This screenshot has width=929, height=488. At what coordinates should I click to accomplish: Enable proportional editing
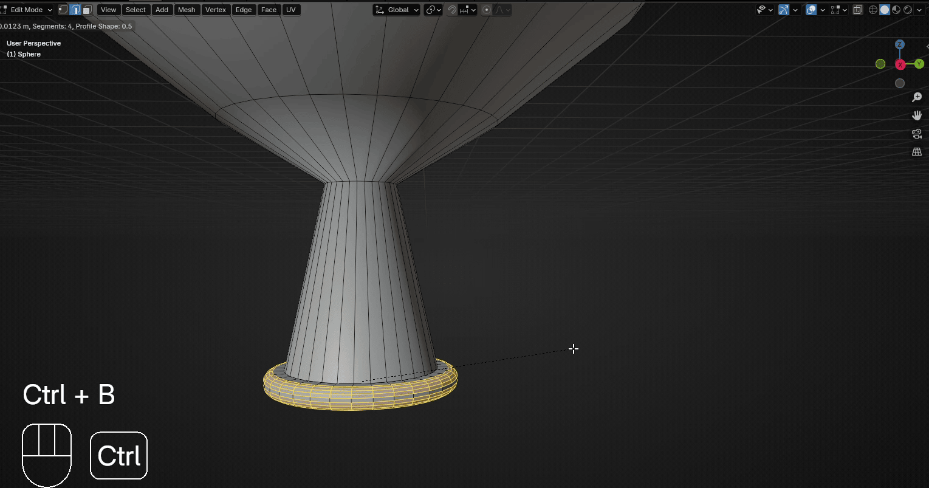tap(486, 10)
